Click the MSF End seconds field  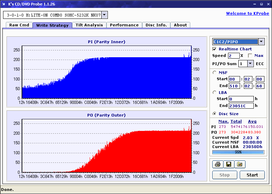click(x=248, y=86)
